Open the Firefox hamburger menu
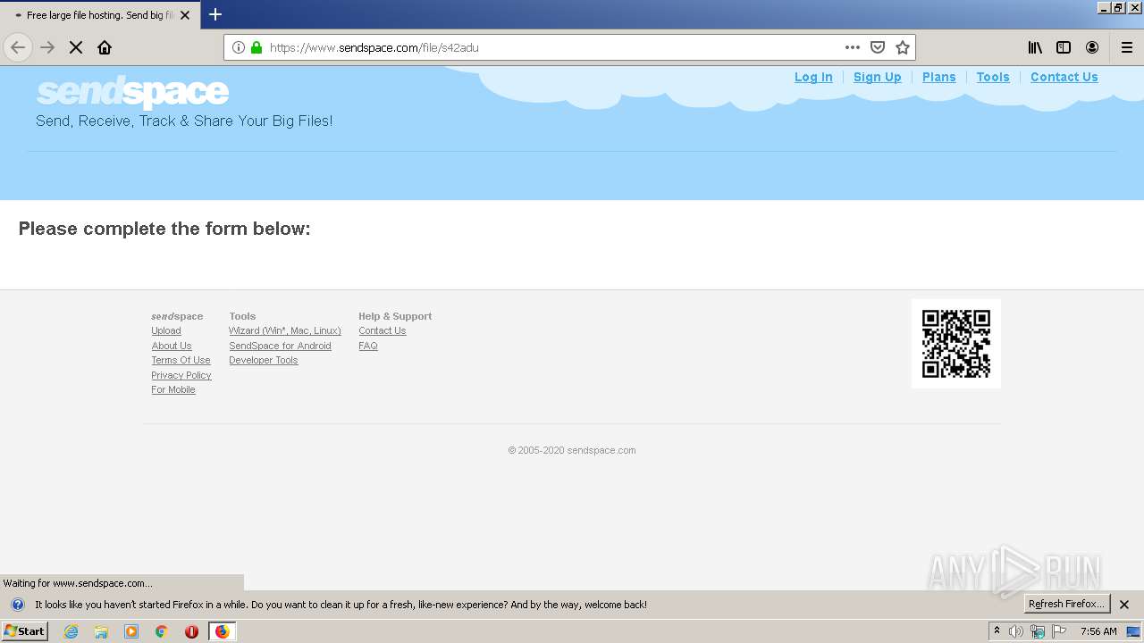 [x=1127, y=47]
